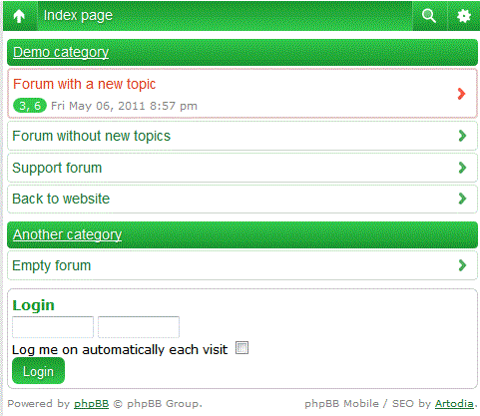Follow the phpBB link in the footer
Viewport: 480px width, 416px height.
pos(91,404)
